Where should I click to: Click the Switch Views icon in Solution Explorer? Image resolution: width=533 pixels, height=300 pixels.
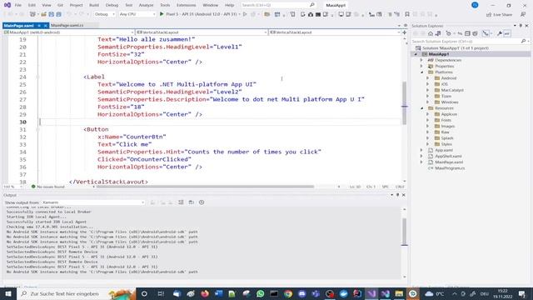pos(438,33)
